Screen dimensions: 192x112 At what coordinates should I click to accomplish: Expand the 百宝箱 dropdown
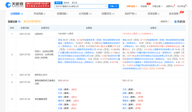[x=145, y=6]
